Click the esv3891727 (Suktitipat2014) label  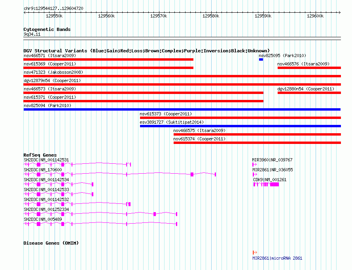tap(172, 122)
